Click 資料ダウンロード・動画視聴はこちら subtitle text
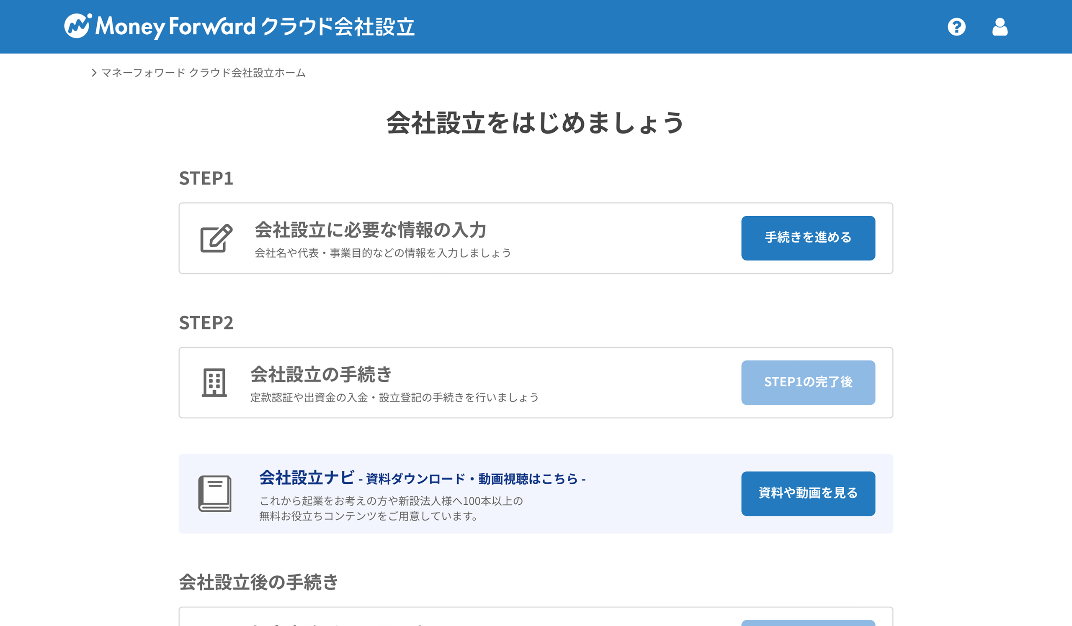 pyautogui.click(x=472, y=479)
